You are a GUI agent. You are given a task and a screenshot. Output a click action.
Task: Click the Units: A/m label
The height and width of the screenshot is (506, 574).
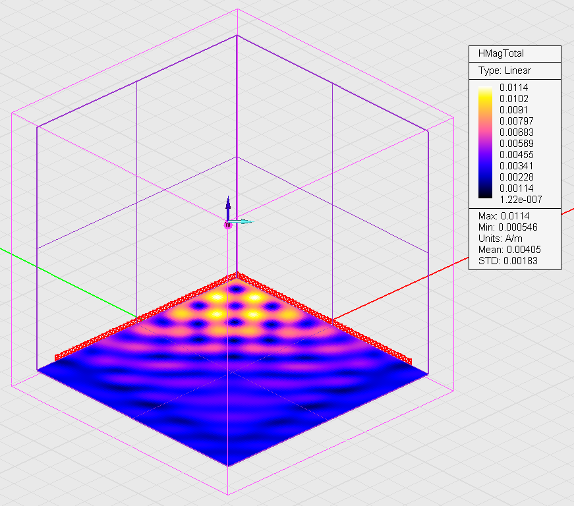[500, 239]
